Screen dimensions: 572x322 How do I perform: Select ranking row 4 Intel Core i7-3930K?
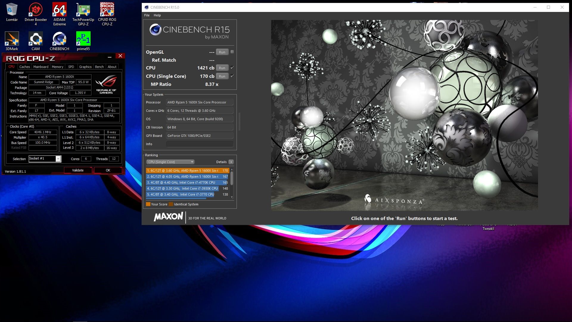pyautogui.click(x=187, y=188)
